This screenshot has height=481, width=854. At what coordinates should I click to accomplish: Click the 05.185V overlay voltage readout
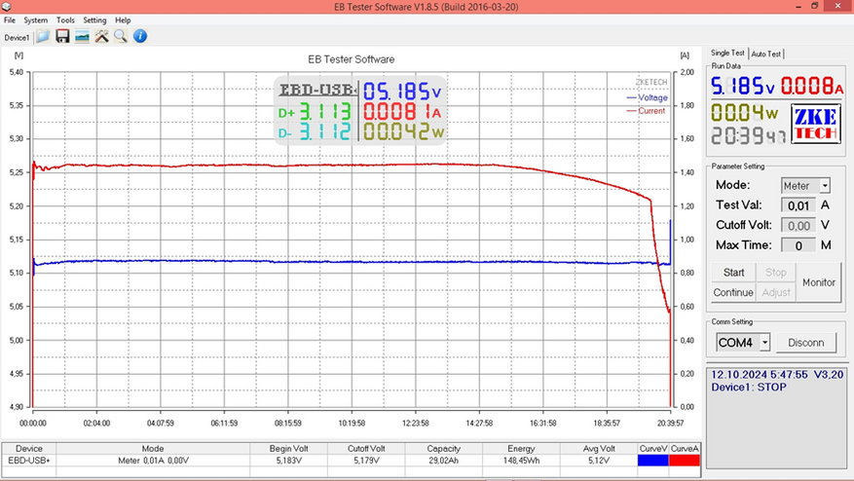pyautogui.click(x=402, y=91)
